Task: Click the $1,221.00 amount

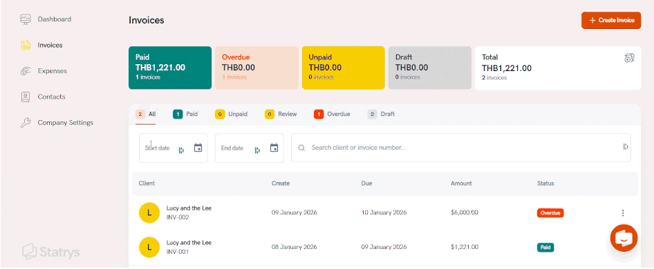Action: [x=464, y=248]
